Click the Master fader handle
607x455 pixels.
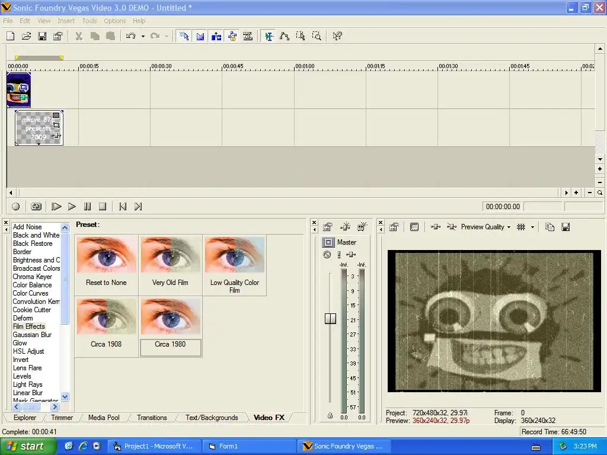point(330,318)
